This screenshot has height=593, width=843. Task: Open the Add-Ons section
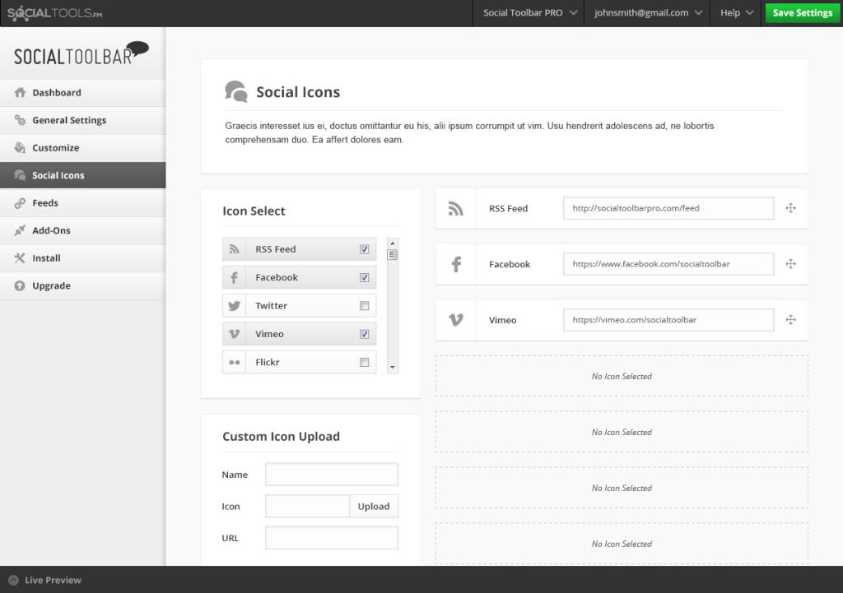(83, 230)
